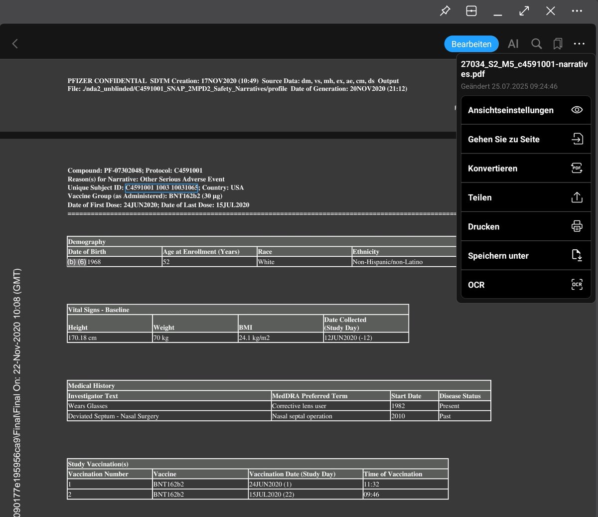Screen dimensions: 598x517
Task: Select Speichern unter option
Action: pos(526,256)
